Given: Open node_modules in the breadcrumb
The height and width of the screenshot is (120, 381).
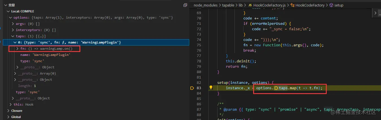Looking at the screenshot, I should (206, 5).
